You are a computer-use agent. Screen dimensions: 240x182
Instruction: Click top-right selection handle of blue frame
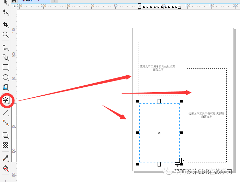181,101
